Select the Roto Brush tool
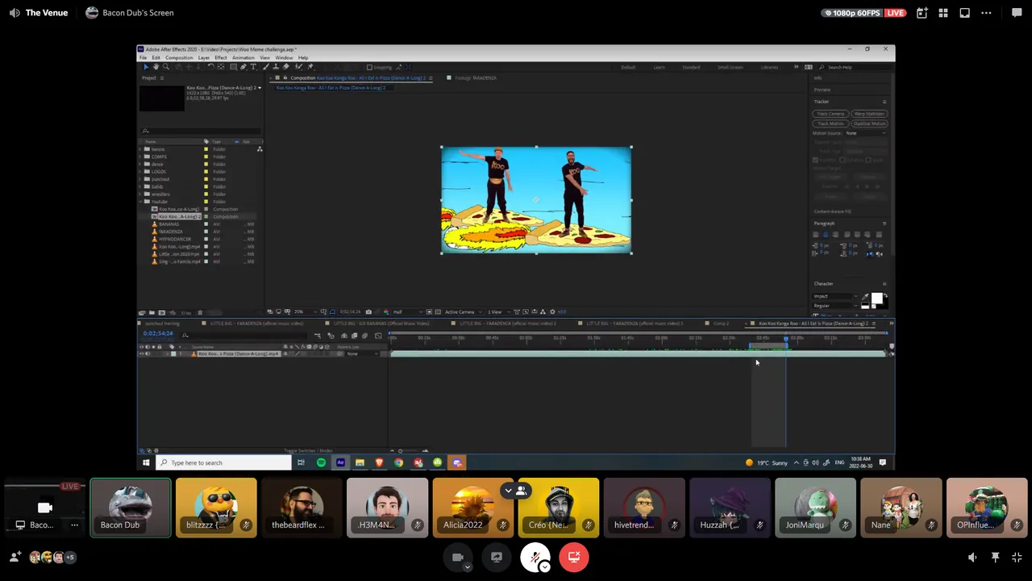Screen dimensions: 1032x581 point(298,67)
